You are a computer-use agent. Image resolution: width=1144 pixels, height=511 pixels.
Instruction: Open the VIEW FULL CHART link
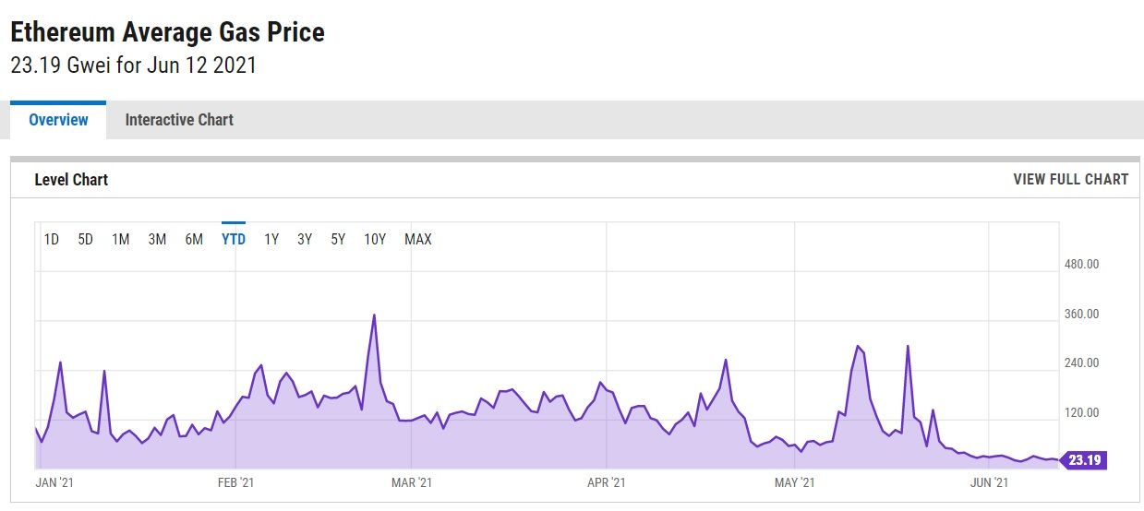point(1070,179)
